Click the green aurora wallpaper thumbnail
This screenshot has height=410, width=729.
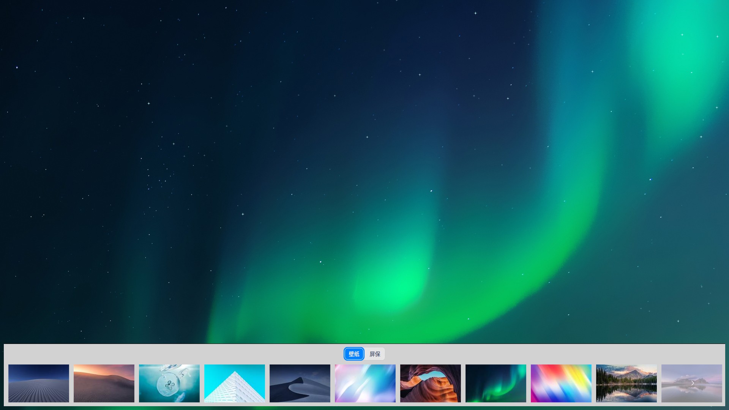click(496, 383)
